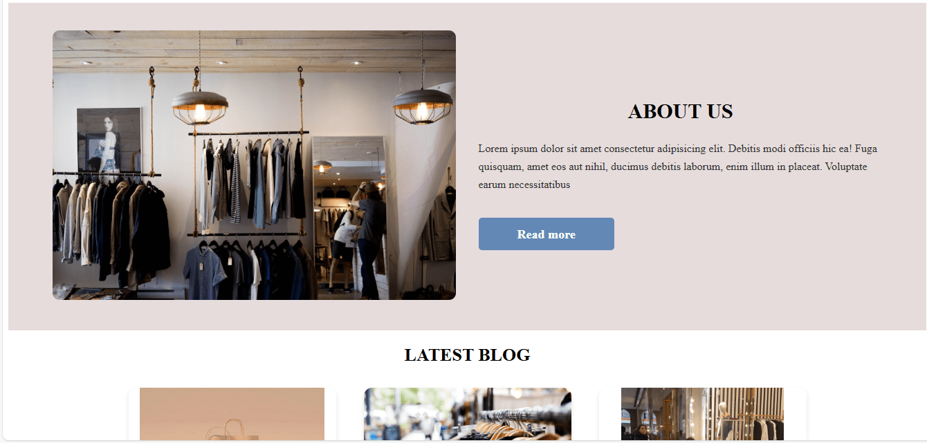Image resolution: width=927 pixels, height=443 pixels.
Task: Select the LATEST BLOG heading
Action: [x=467, y=355]
